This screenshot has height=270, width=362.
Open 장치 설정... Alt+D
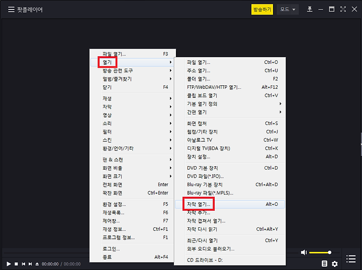(x=230, y=157)
